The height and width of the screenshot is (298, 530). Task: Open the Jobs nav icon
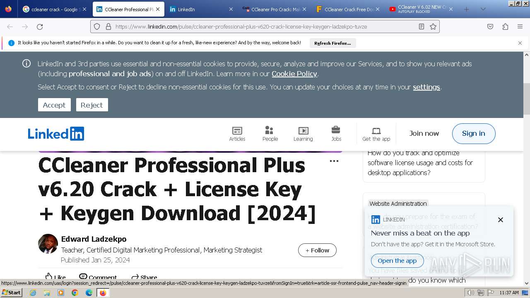(336, 134)
